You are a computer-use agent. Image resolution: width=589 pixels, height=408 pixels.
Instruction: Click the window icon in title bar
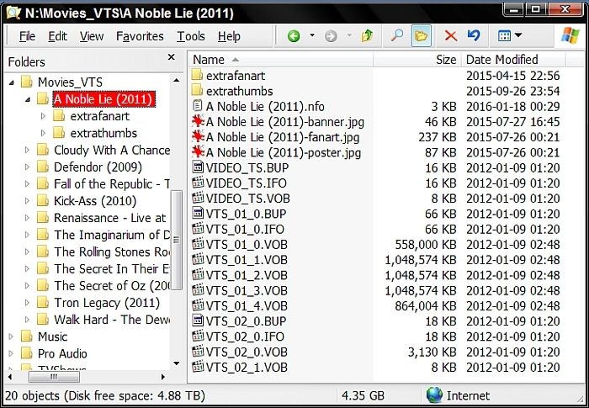pyautogui.click(x=13, y=13)
